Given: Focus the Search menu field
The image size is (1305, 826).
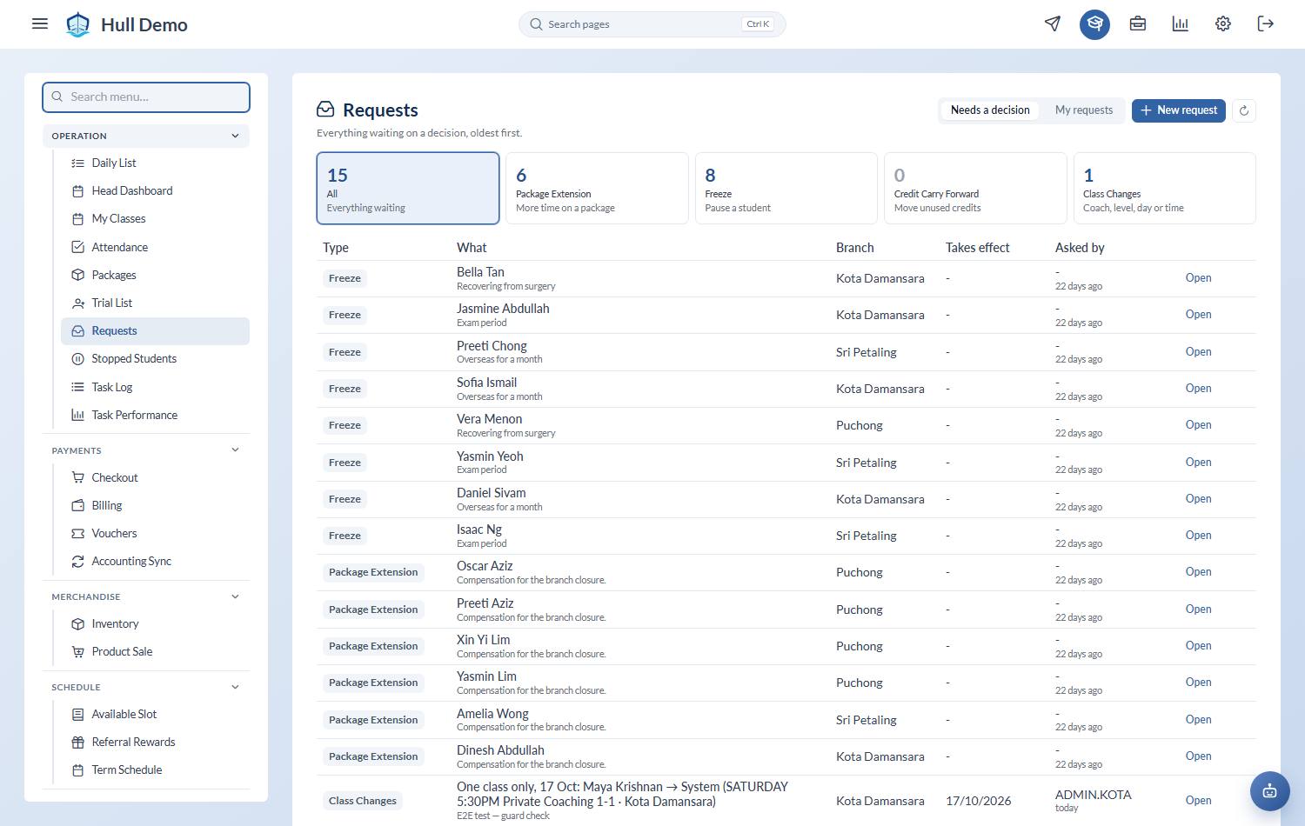Looking at the screenshot, I should point(146,97).
